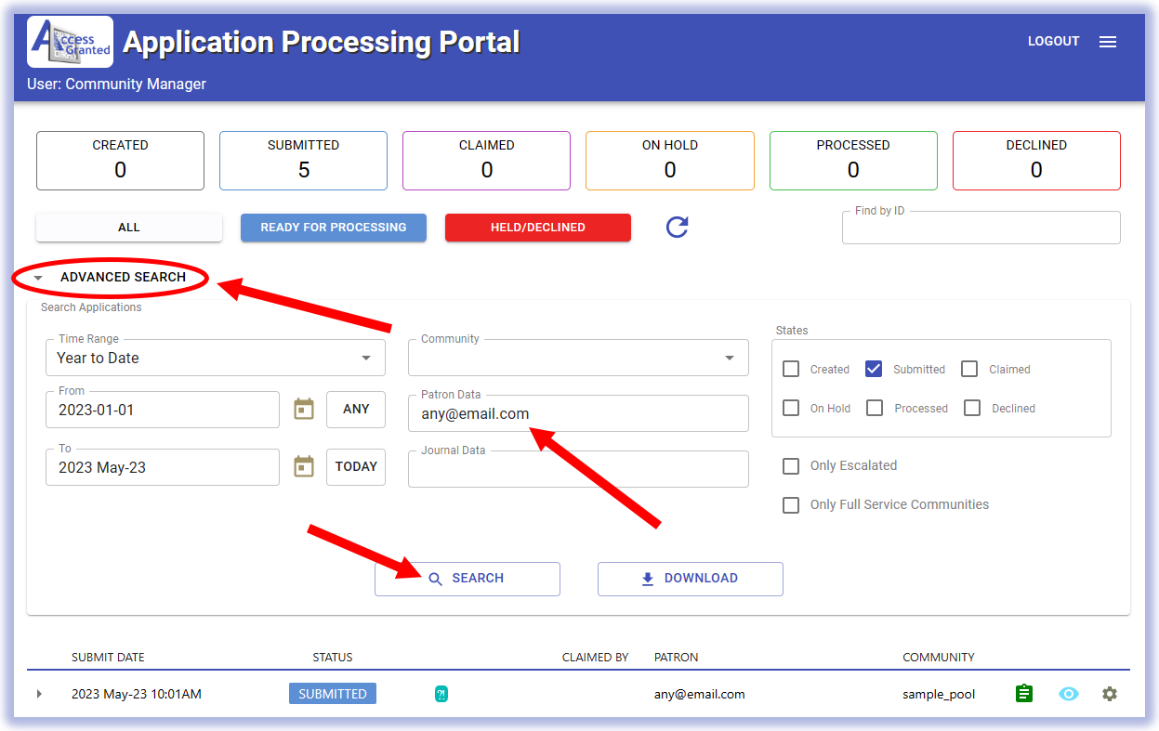Filter by Held/Declined
This screenshot has height=731, width=1159.
point(538,228)
